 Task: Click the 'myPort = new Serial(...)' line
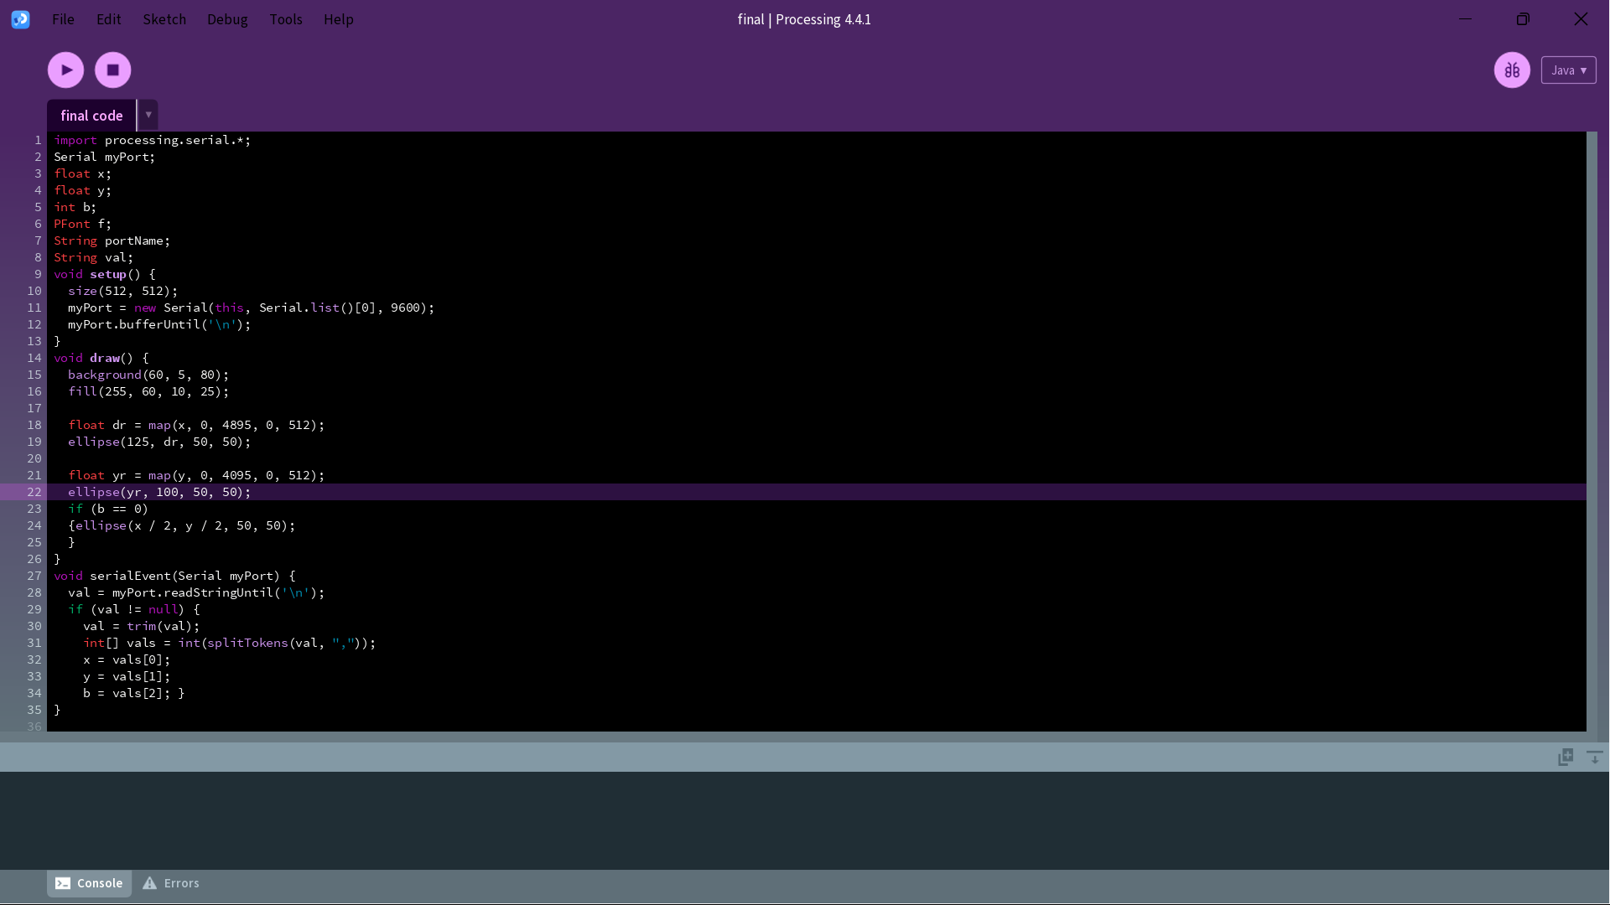(251, 308)
